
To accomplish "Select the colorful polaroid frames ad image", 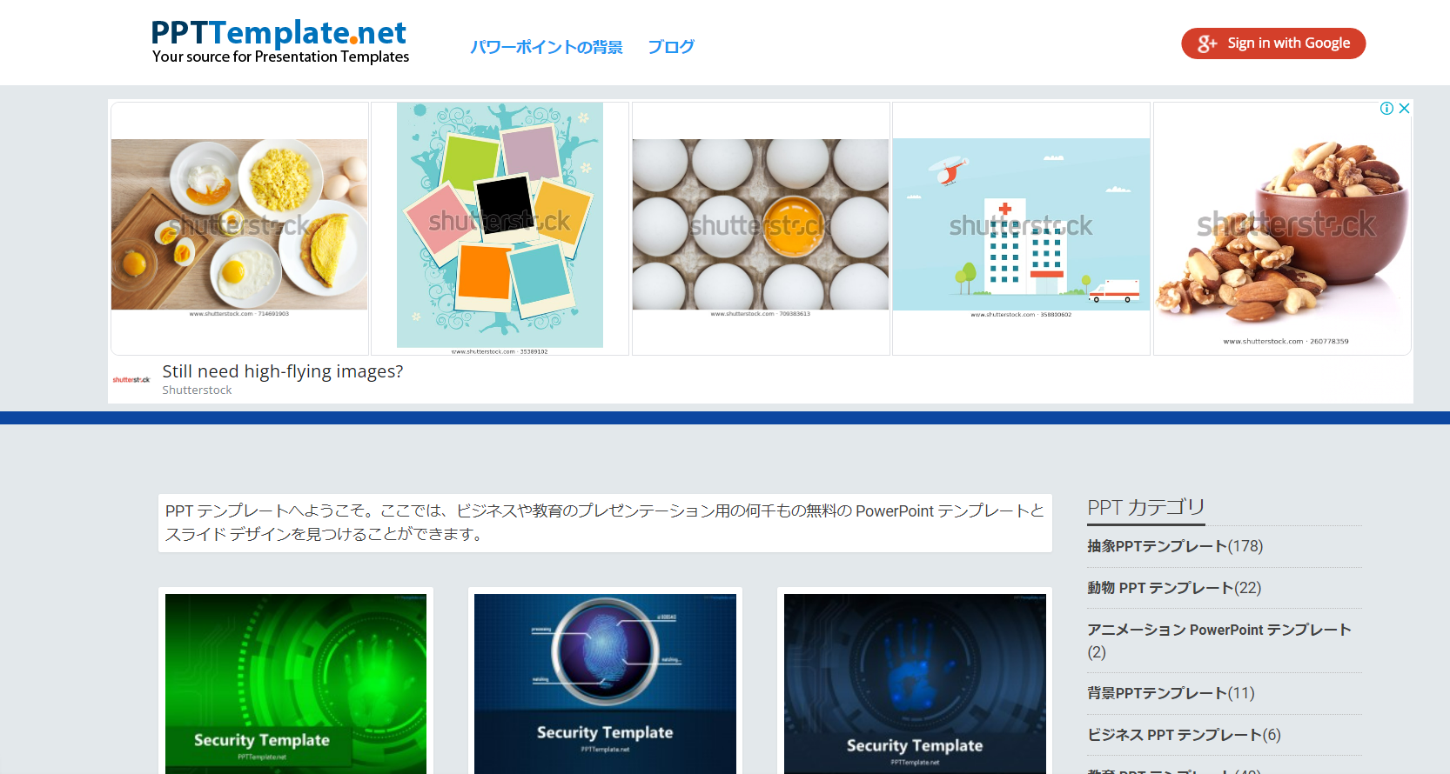I will (500, 226).
